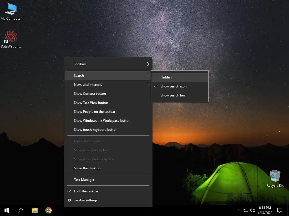Choose Hidden in the Search submenu
The height and width of the screenshot is (216, 289).
click(180, 77)
